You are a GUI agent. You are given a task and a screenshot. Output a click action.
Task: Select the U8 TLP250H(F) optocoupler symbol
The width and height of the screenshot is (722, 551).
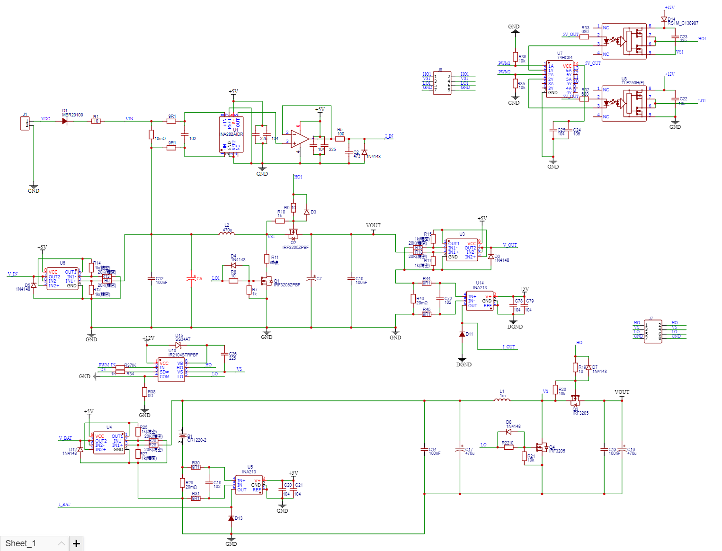(x=624, y=103)
